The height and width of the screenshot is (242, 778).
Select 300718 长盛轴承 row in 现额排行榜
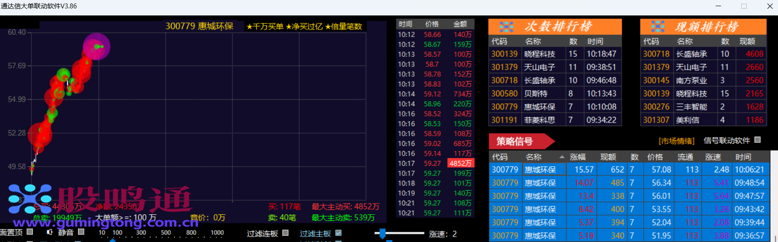pos(703,54)
